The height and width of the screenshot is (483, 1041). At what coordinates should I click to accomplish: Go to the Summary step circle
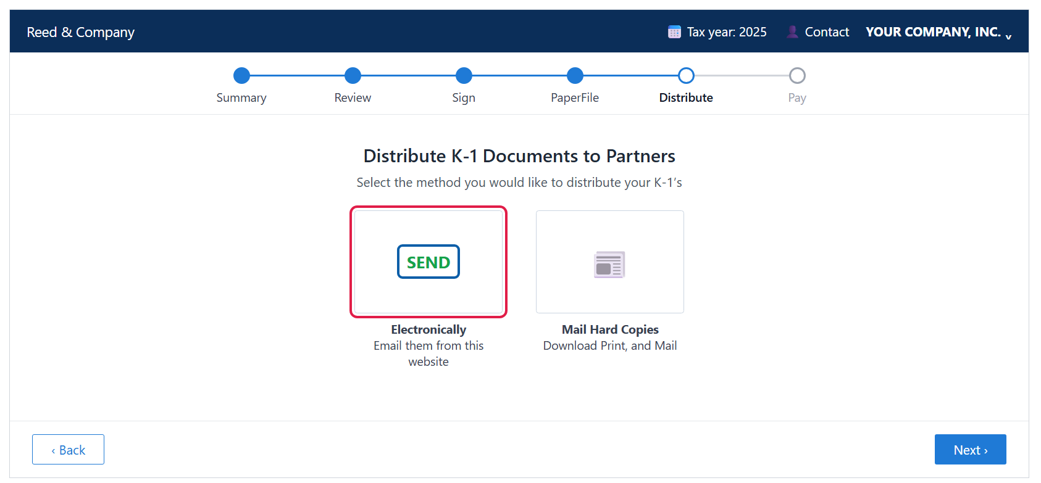(241, 76)
